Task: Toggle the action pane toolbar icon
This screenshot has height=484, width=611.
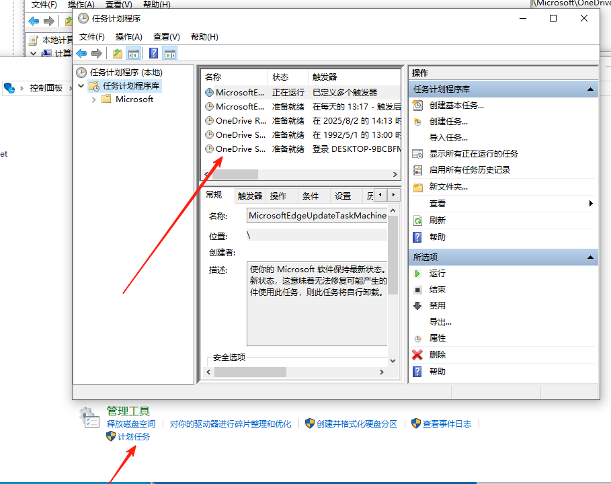Action: [170, 53]
